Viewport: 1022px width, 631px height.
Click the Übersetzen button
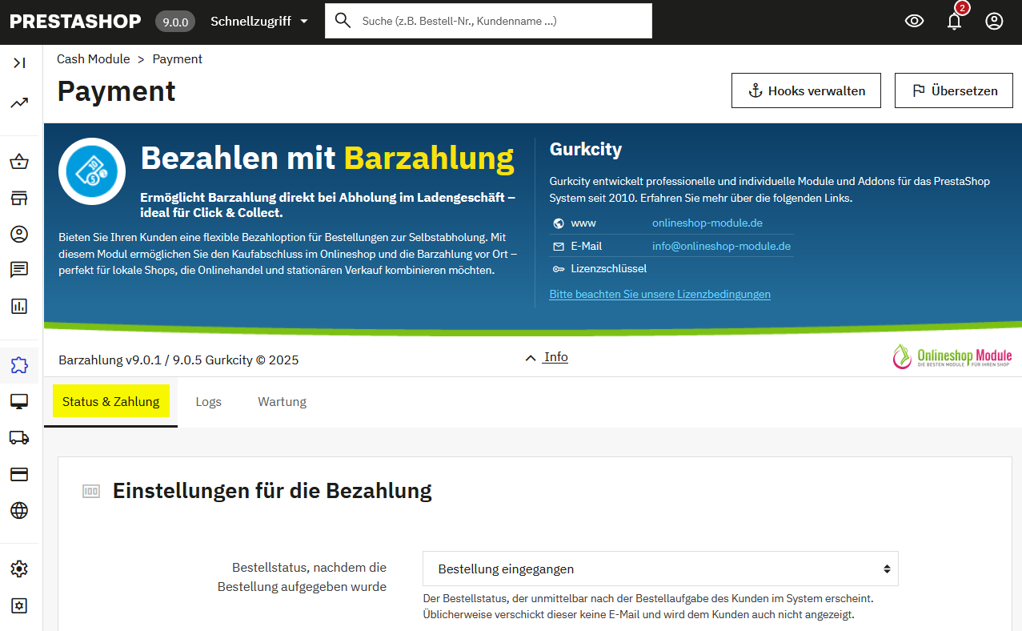954,90
